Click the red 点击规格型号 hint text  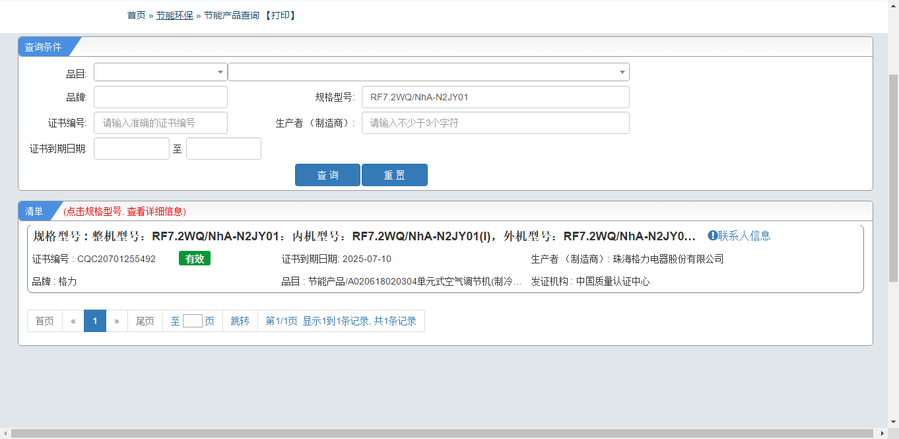[125, 211]
